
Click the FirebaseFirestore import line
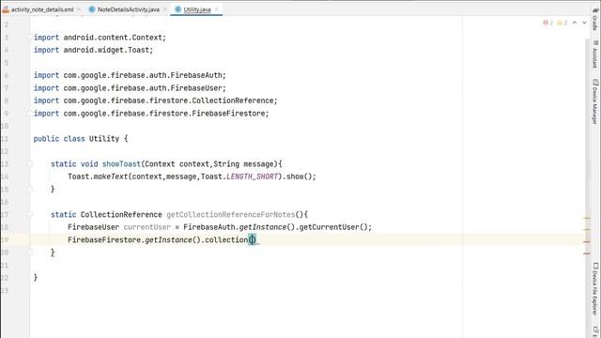coord(151,114)
